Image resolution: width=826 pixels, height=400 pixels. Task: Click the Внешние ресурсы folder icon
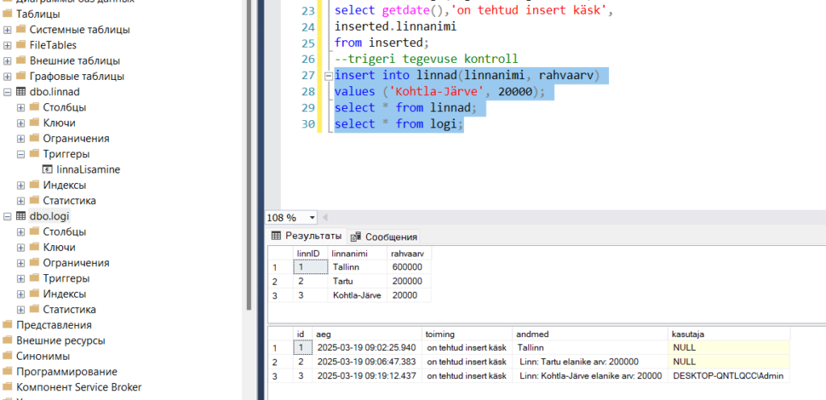[7, 340]
